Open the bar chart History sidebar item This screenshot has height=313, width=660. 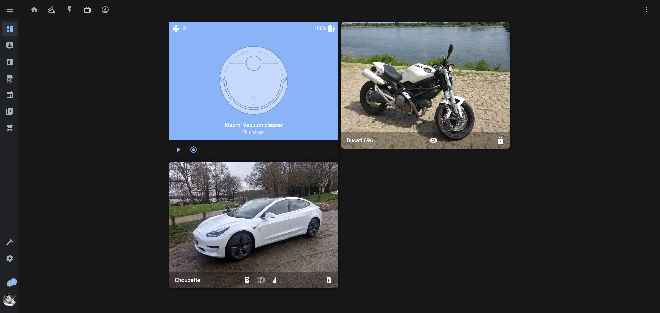(x=10, y=62)
